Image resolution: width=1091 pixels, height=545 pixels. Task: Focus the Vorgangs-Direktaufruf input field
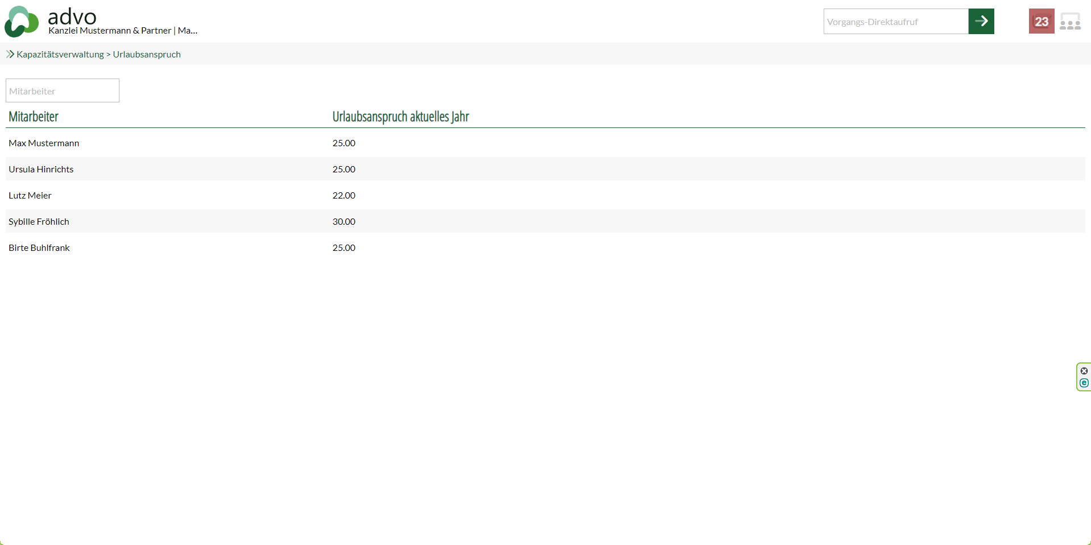tap(895, 22)
